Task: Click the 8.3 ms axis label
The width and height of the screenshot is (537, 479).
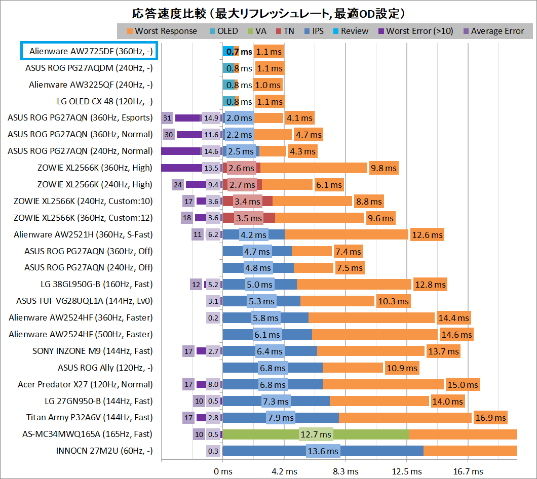Action: [x=346, y=471]
